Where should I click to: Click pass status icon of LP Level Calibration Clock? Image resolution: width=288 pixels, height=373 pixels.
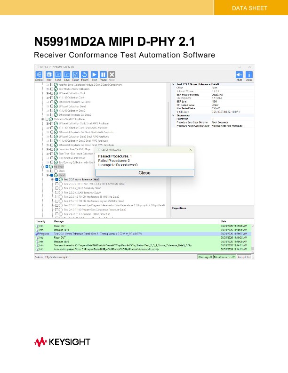56,93
